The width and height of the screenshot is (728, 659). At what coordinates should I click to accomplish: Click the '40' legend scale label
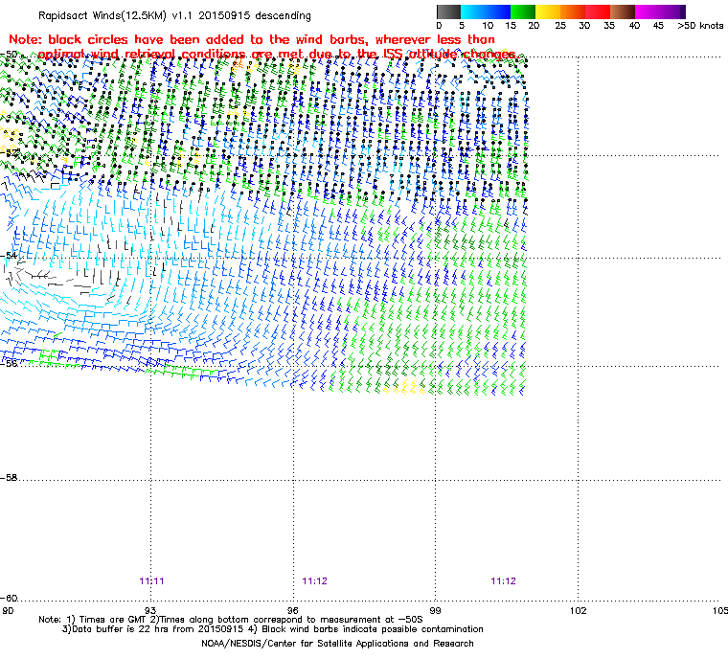click(634, 26)
